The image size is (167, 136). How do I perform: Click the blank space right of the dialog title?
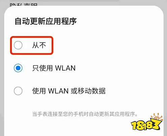[x=118, y=21]
